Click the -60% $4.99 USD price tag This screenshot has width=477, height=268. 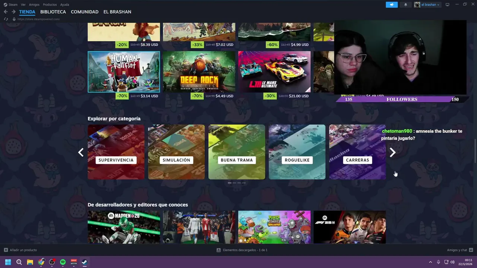coord(288,45)
